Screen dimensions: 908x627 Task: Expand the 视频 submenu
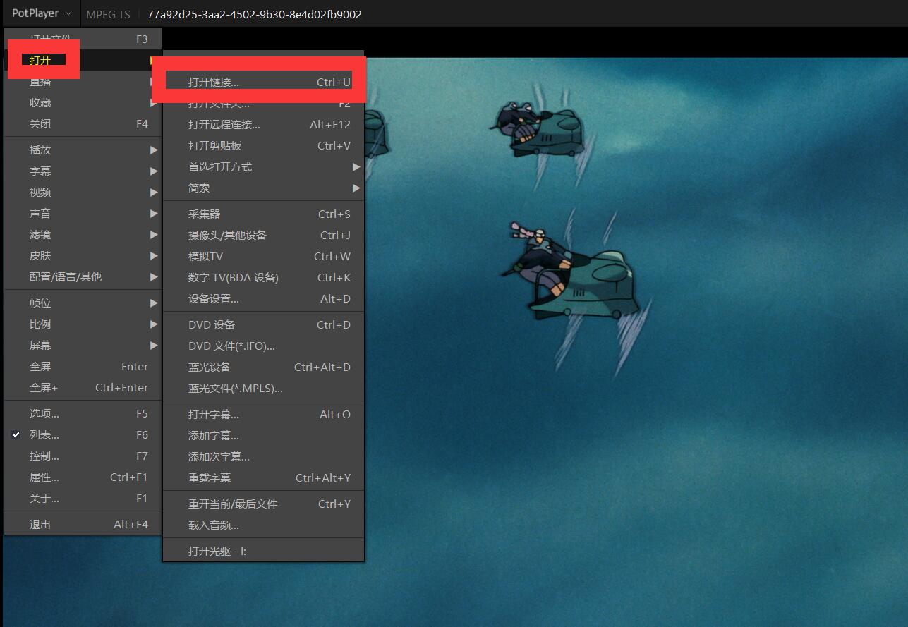[x=83, y=193]
